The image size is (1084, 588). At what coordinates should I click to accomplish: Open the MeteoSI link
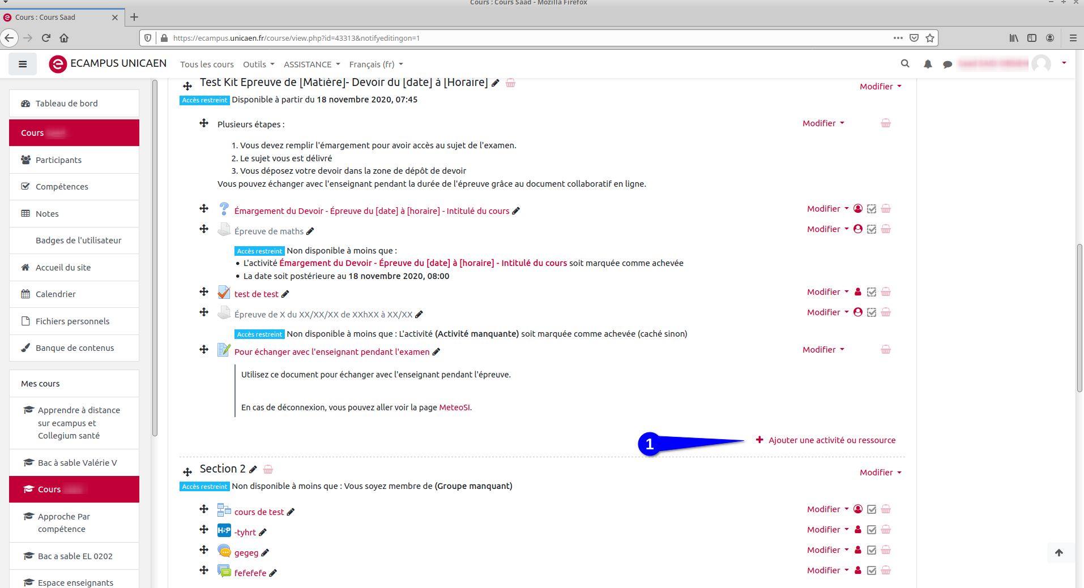[454, 407]
